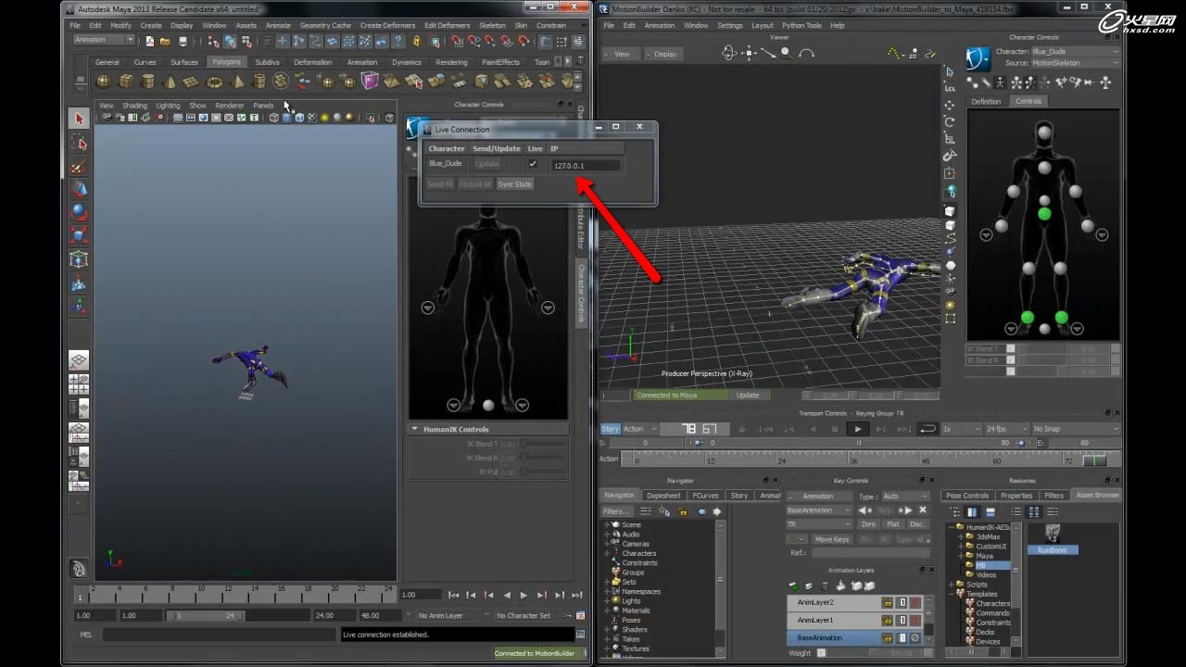Toggle the loop playback button in Transport Controls
This screenshot has width=1186, height=667.
point(927,429)
